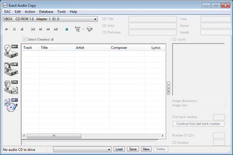Maximize the Exact Audio Copy window

tap(216, 6)
